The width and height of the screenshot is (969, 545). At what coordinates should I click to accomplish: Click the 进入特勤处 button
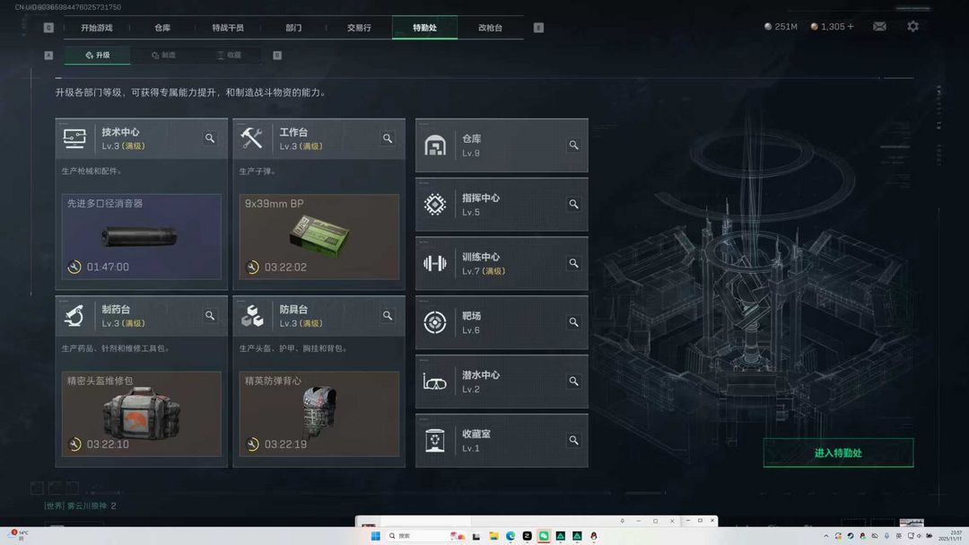838,453
